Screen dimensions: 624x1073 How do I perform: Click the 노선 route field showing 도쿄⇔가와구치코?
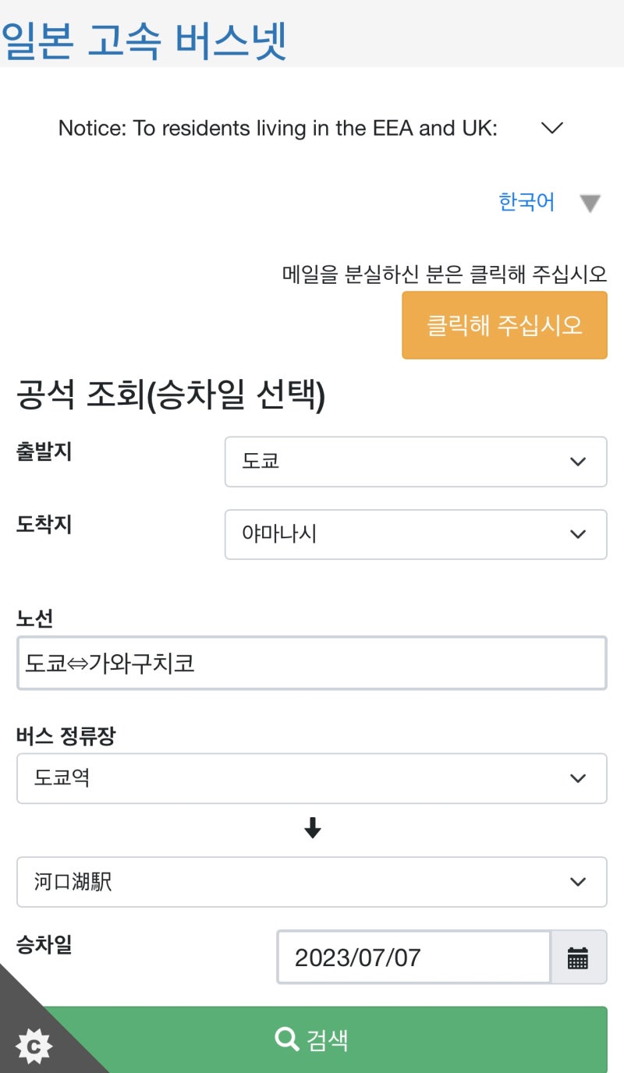click(312, 662)
